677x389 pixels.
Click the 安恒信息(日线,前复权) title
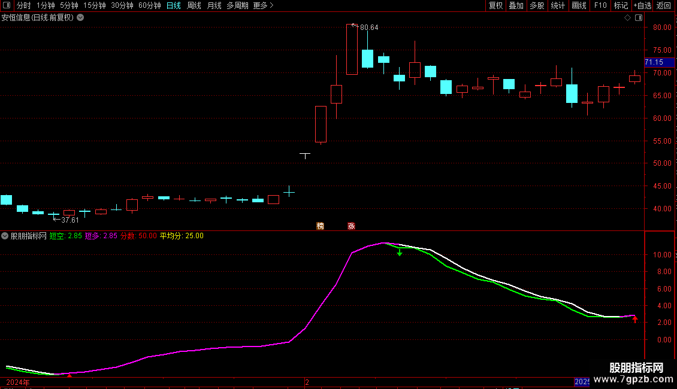tap(38, 18)
